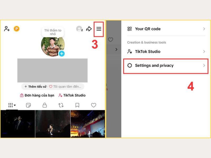Open Your QR code option
The image size is (211, 158).
coord(148,29)
